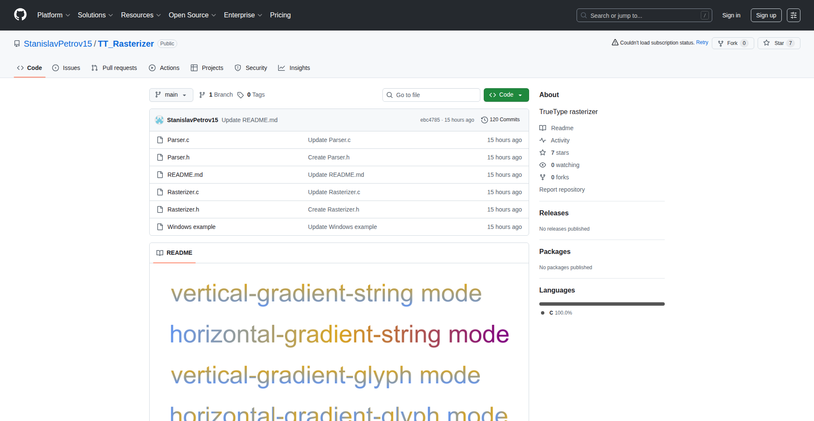Click the Fork control in the header
This screenshot has height=421, width=814.
732,43
